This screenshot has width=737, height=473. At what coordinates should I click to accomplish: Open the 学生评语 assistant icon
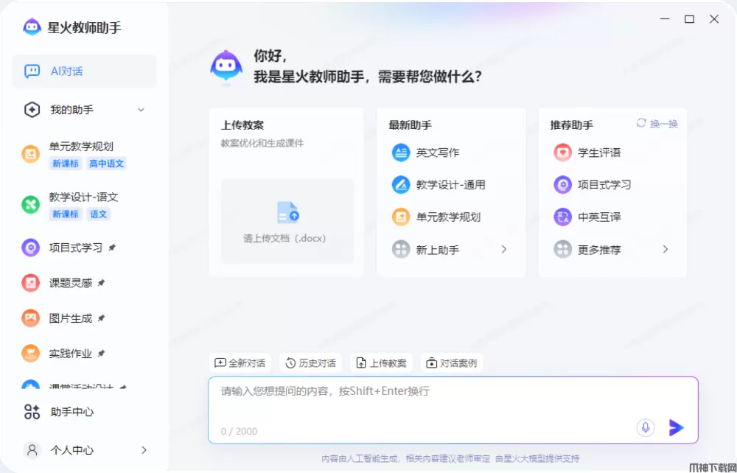(x=562, y=153)
